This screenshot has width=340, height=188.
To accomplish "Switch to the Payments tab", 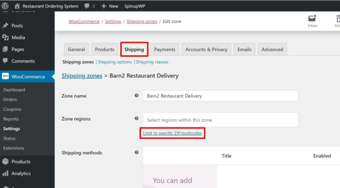I will 165,49.
